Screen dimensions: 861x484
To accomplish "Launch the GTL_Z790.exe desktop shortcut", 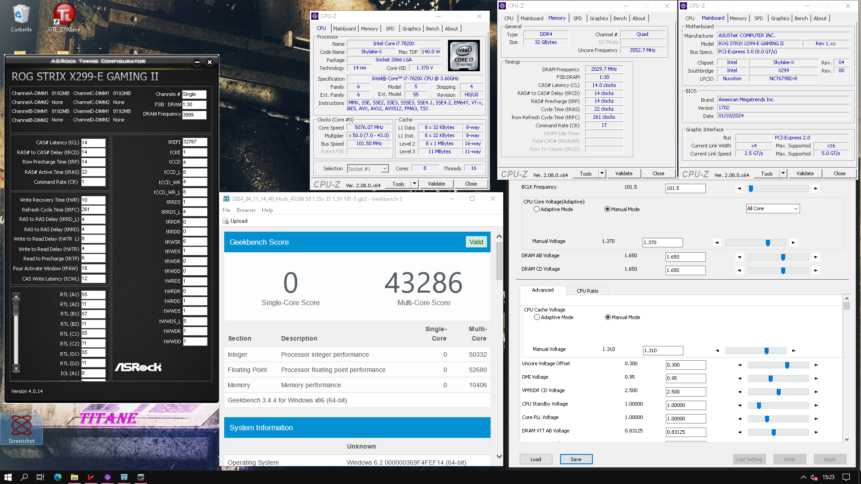I will [x=64, y=18].
